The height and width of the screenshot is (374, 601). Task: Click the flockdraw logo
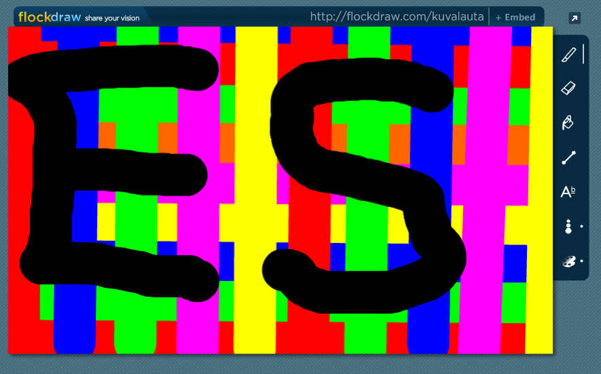tap(49, 17)
